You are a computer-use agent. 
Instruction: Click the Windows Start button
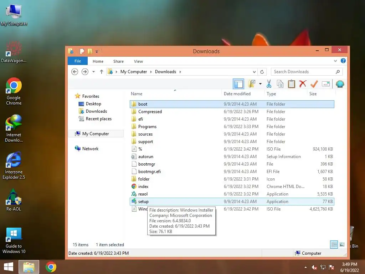click(9, 267)
